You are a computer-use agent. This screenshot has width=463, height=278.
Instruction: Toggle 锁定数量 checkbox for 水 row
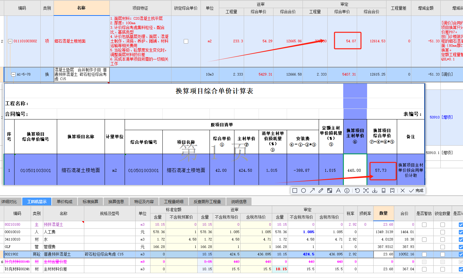[443, 240]
